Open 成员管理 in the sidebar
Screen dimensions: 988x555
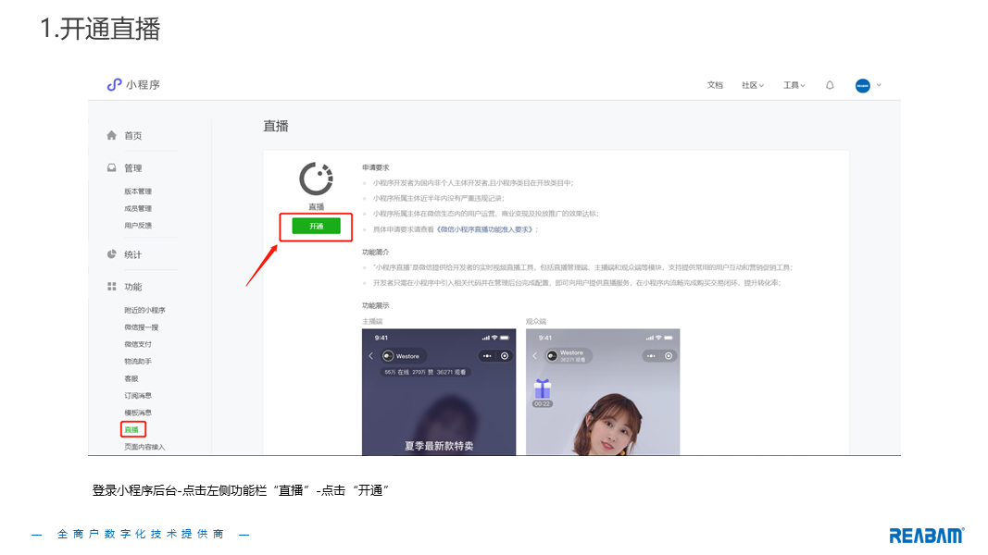point(138,208)
